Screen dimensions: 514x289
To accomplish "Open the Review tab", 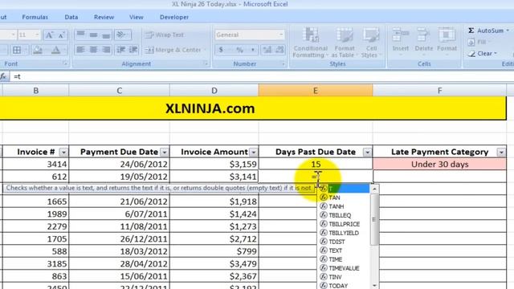I will click(104, 17).
